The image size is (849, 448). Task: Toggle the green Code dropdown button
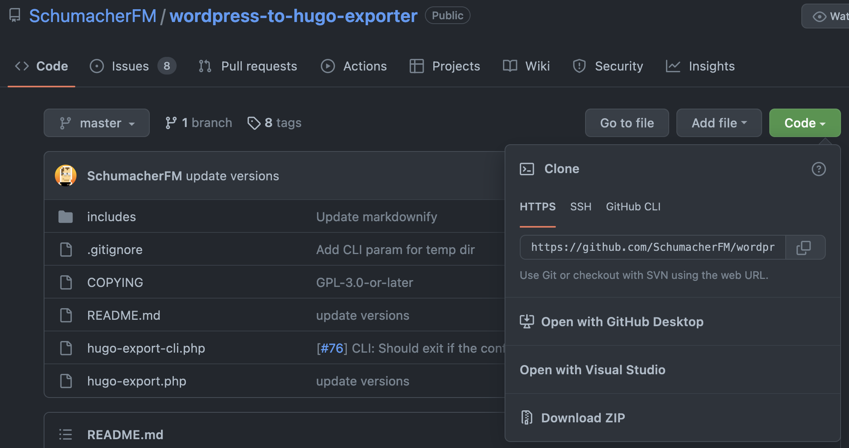coord(805,123)
